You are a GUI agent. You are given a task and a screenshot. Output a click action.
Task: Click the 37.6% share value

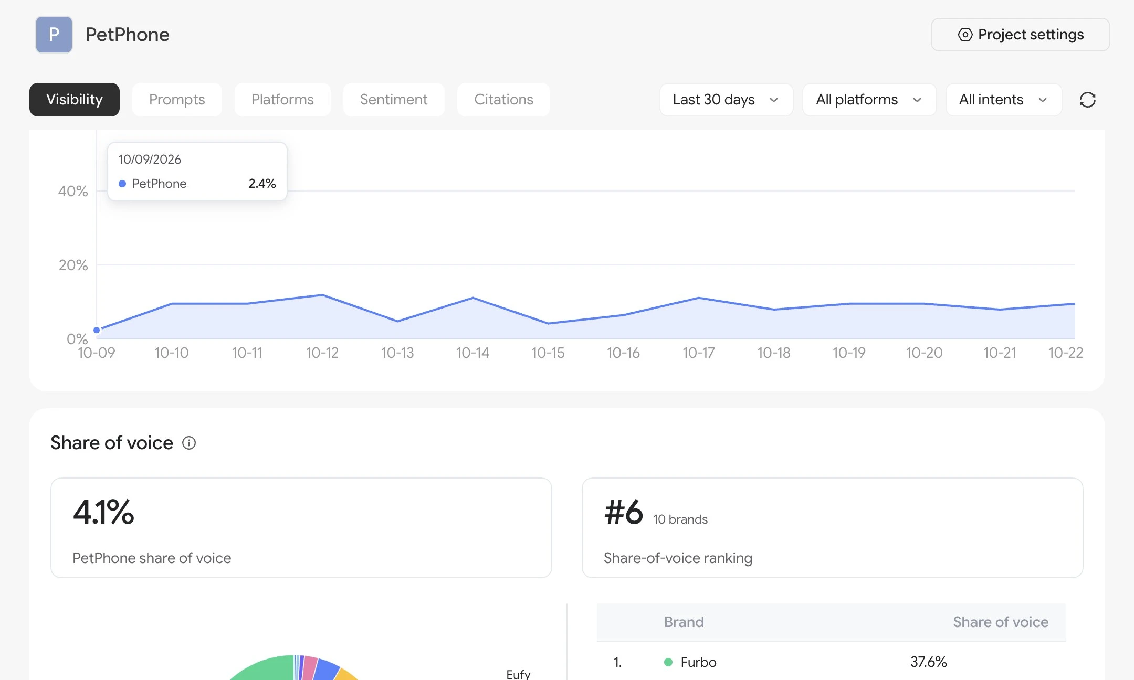coord(928,662)
